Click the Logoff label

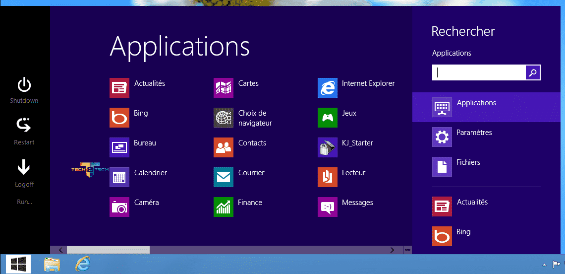tap(24, 185)
